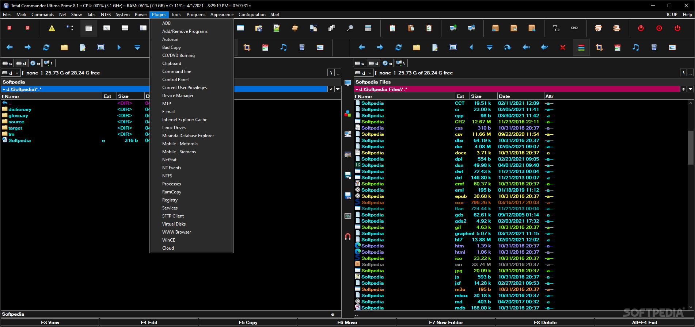
Task: Click the horizontal split panels icon
Action: point(125,28)
